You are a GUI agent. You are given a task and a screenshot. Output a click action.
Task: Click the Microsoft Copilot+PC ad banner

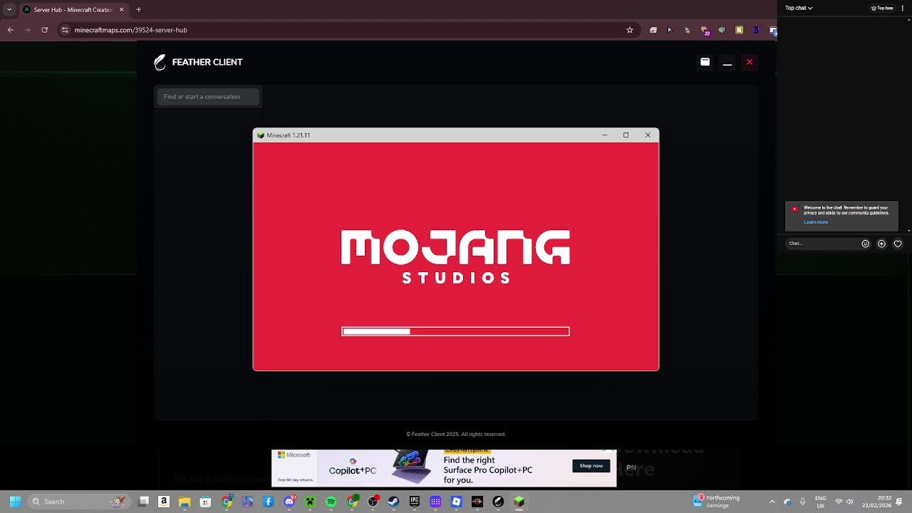pyautogui.click(x=444, y=468)
